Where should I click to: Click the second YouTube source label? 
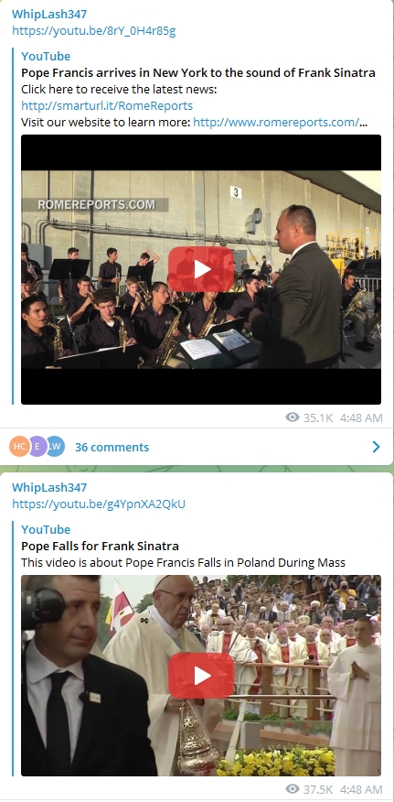tap(46, 529)
